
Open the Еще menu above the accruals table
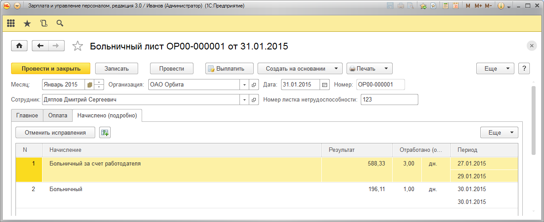pyautogui.click(x=499, y=132)
